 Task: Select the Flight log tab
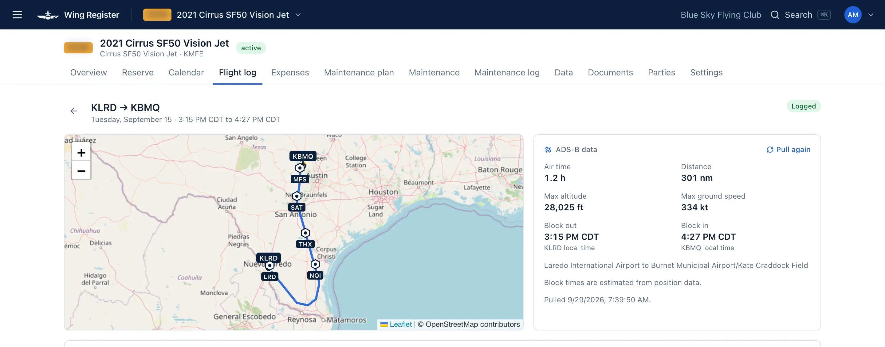(x=238, y=73)
